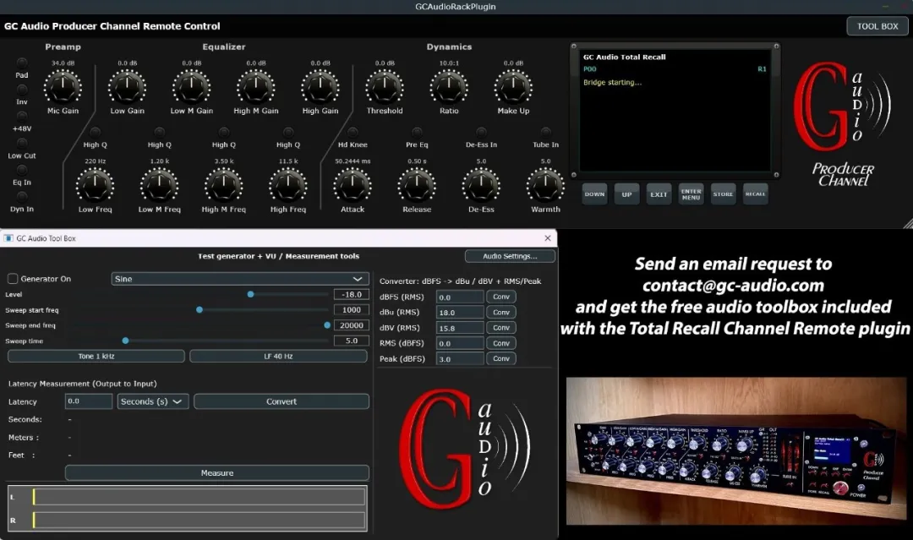Click the Warmth knob
Screen dimensions: 913x540
coord(545,185)
